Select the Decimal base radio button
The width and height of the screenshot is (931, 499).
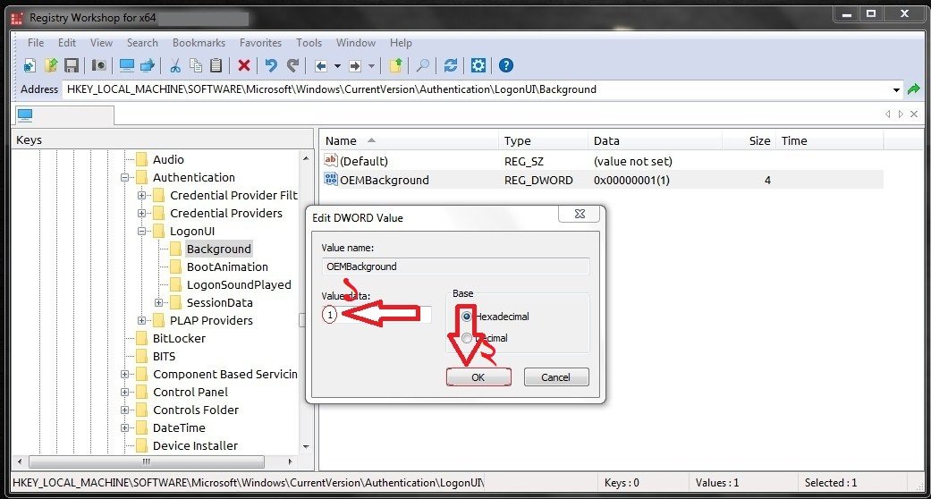click(x=467, y=338)
